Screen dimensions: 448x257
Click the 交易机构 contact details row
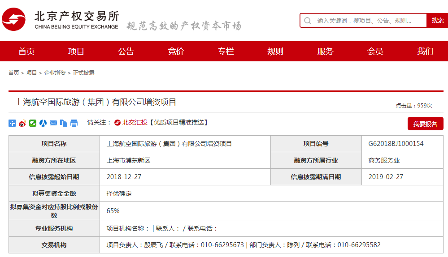pos(271,245)
